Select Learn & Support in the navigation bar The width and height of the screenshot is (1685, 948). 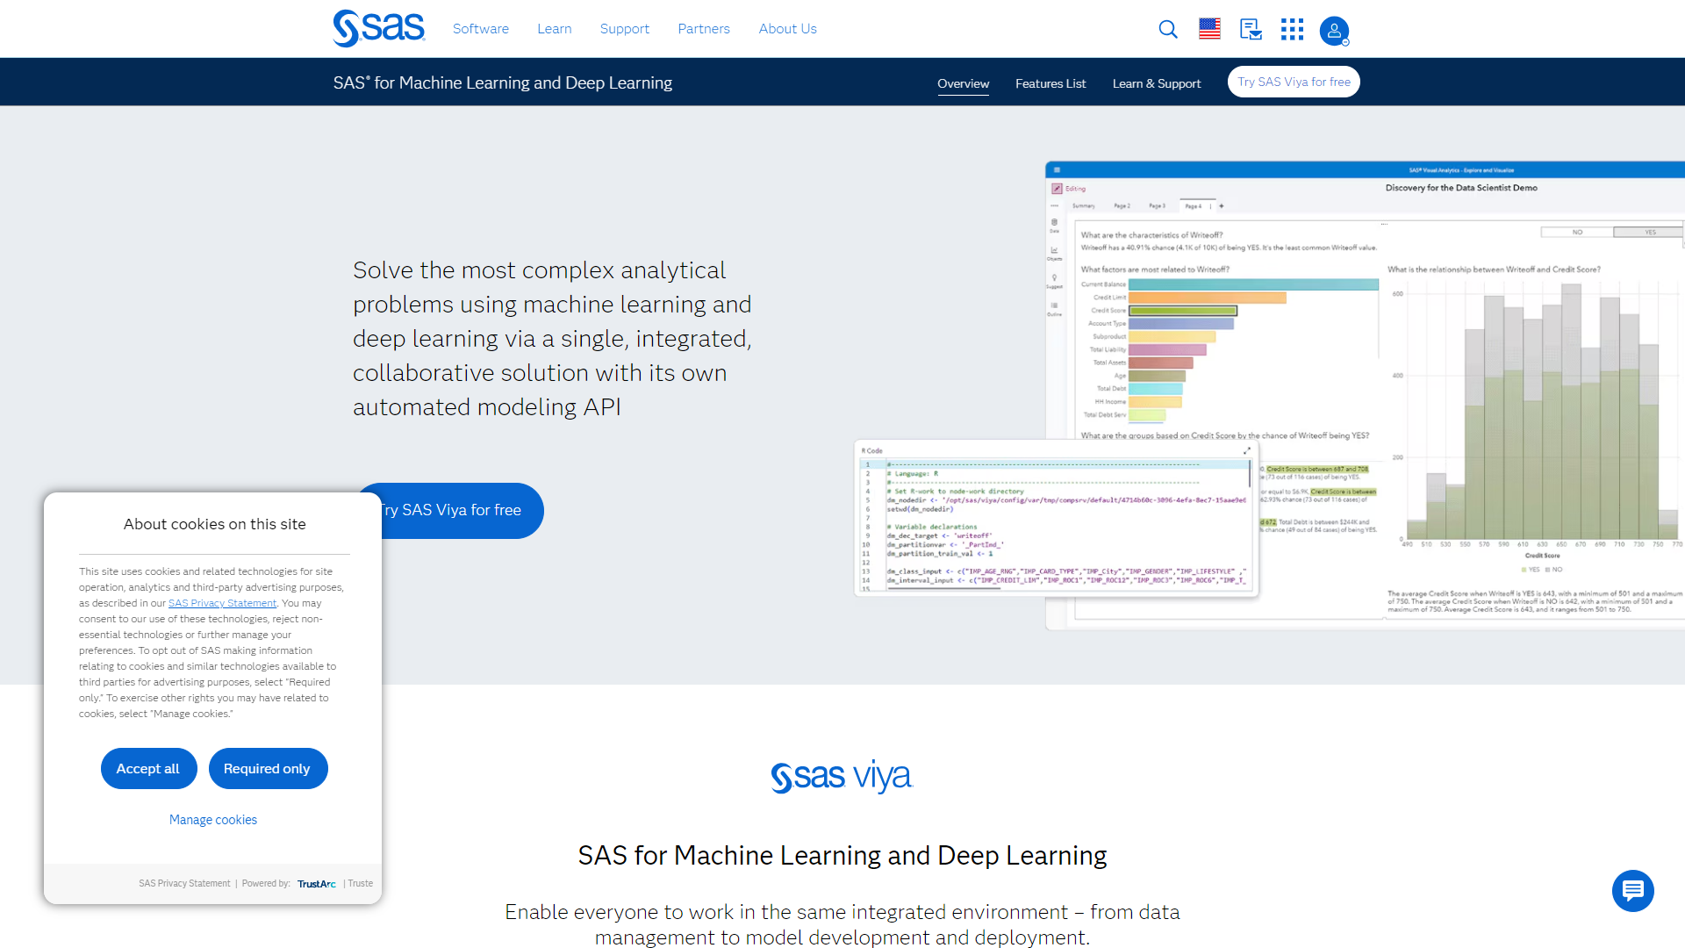(1156, 83)
